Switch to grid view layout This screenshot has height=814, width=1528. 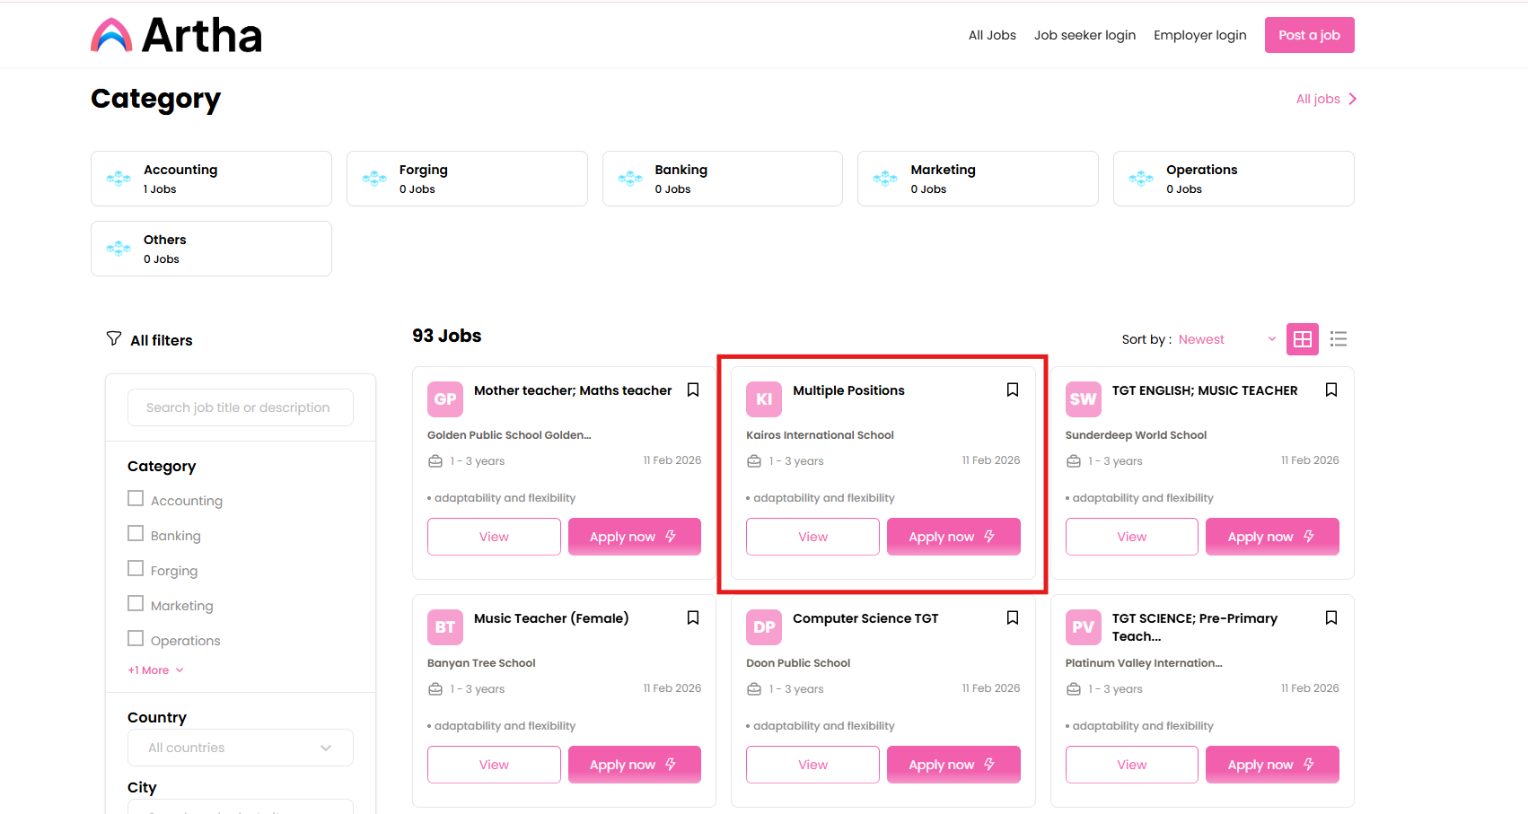coord(1302,339)
